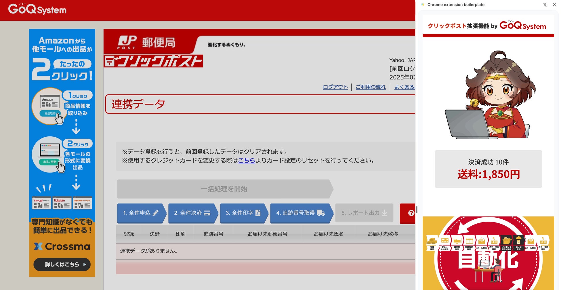The image size is (561, 290).
Task: Click the 送料:1,850円 amount
Action: point(489,174)
